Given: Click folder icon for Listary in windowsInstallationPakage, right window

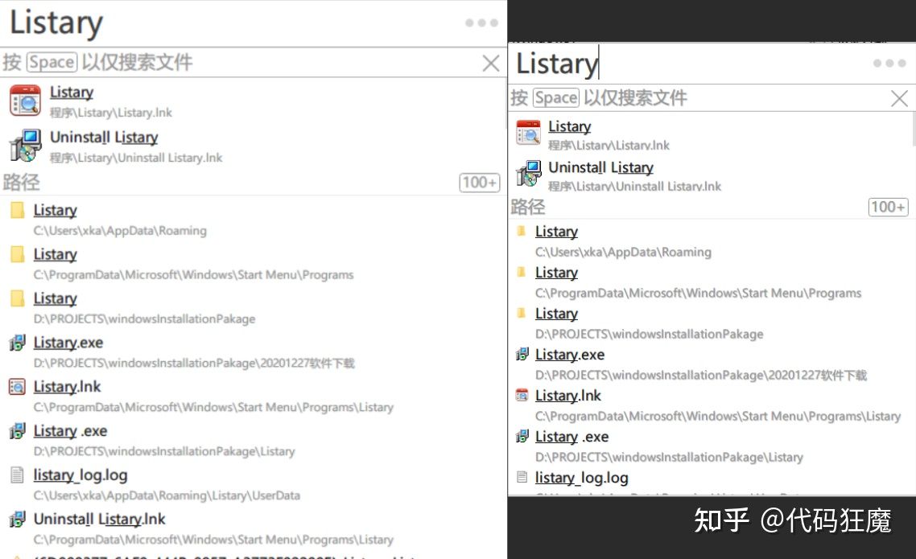Looking at the screenshot, I should pyautogui.click(x=521, y=314).
